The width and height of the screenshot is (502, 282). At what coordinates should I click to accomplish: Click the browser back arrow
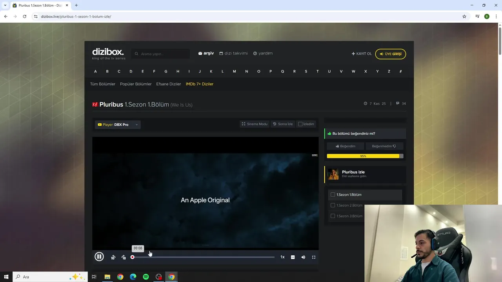(x=5, y=16)
